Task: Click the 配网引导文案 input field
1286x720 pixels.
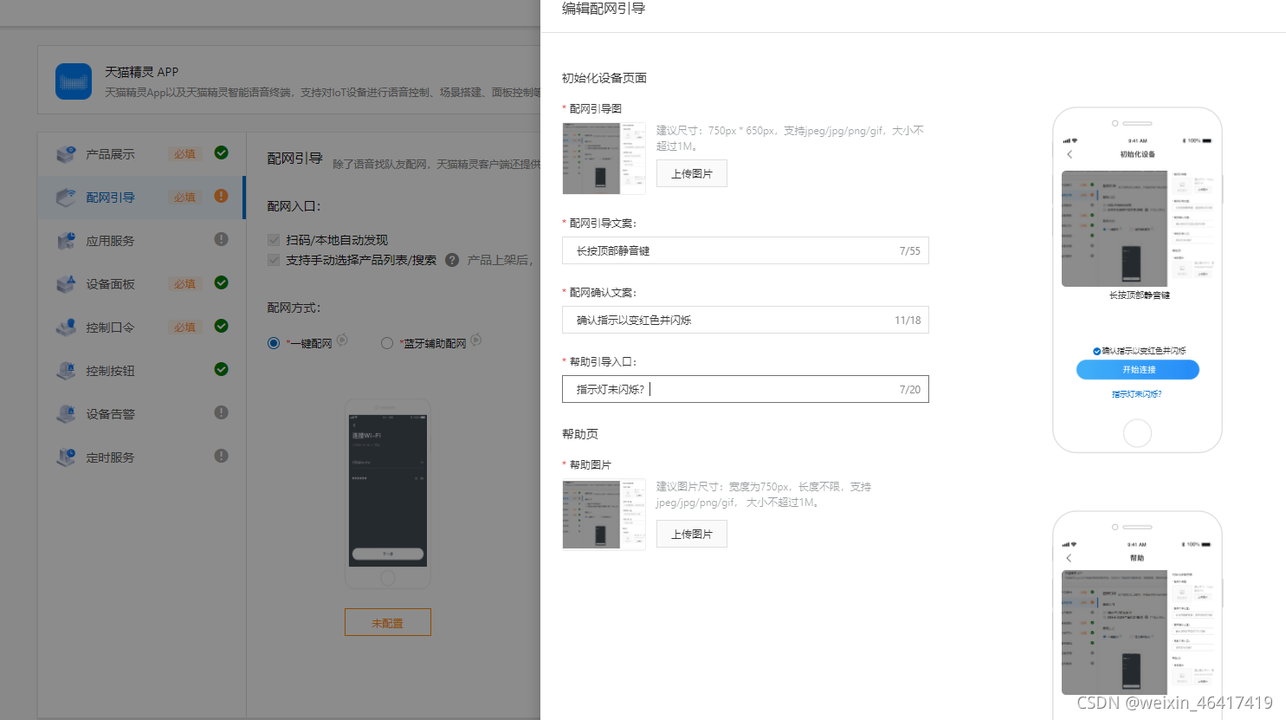Action: coord(746,250)
